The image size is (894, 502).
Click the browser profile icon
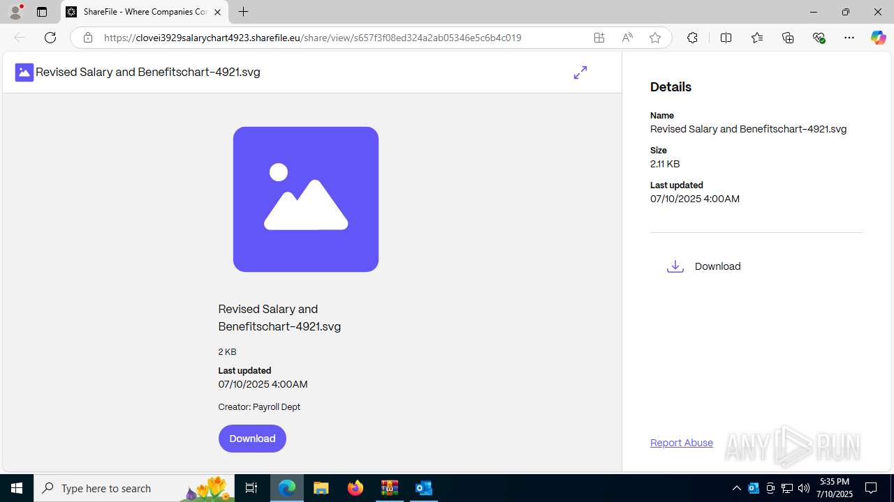(x=15, y=12)
